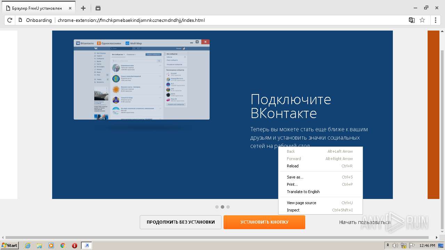Click the Начать пользоваться link
This screenshot has height=250, width=445.
(x=365, y=222)
